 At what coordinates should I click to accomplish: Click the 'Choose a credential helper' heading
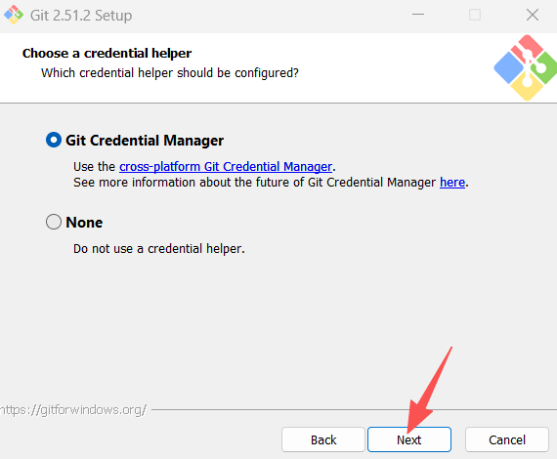click(107, 54)
